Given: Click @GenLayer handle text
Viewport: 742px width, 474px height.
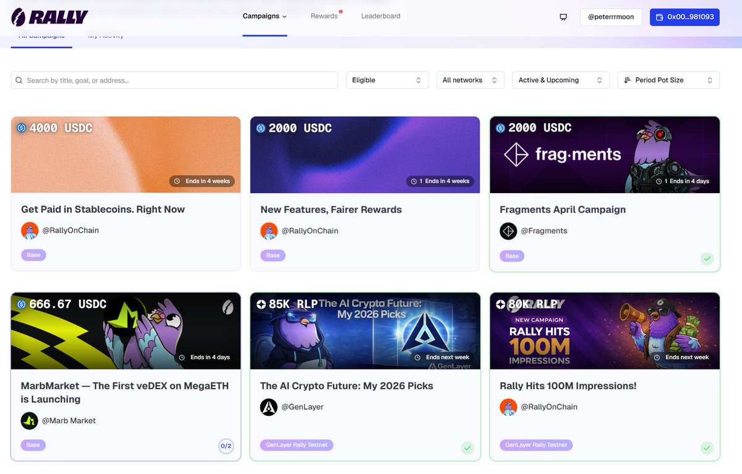Looking at the screenshot, I should [302, 407].
